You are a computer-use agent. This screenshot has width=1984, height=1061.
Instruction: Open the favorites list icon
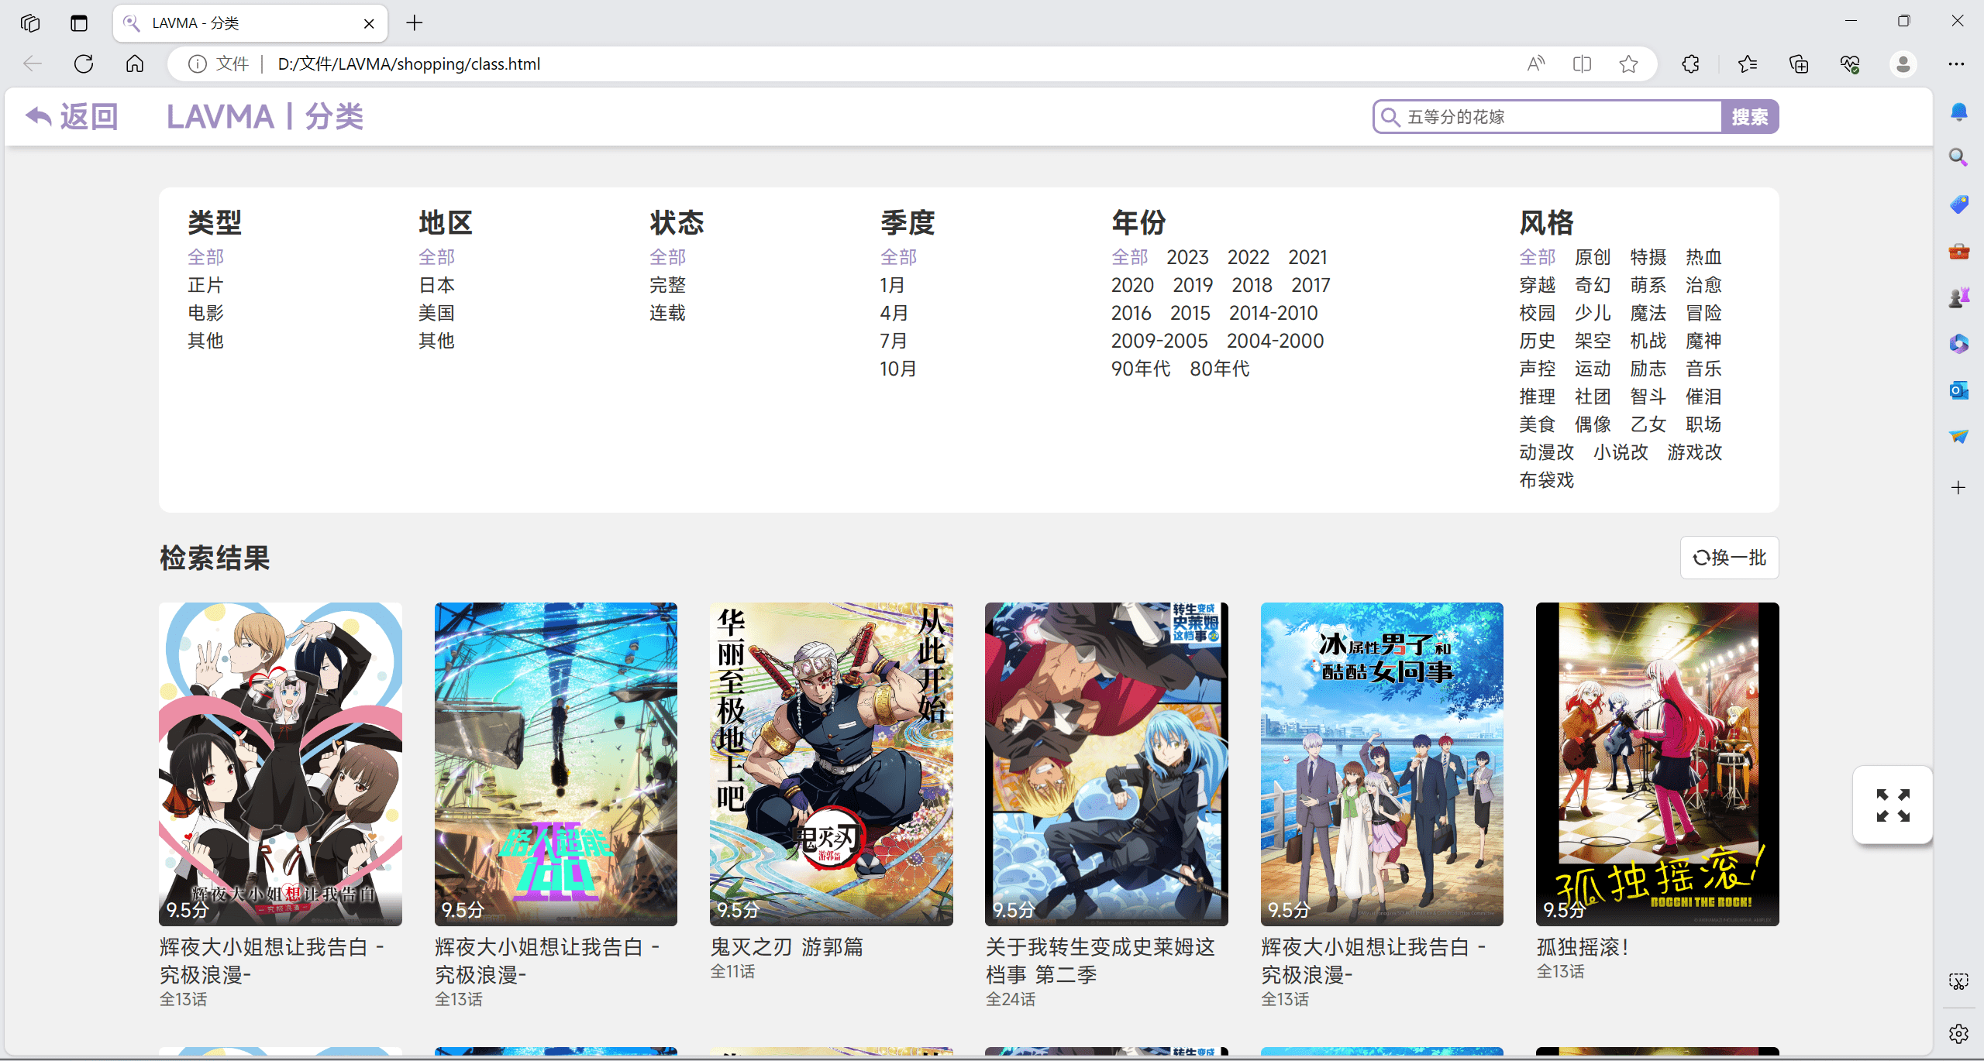click(1747, 64)
